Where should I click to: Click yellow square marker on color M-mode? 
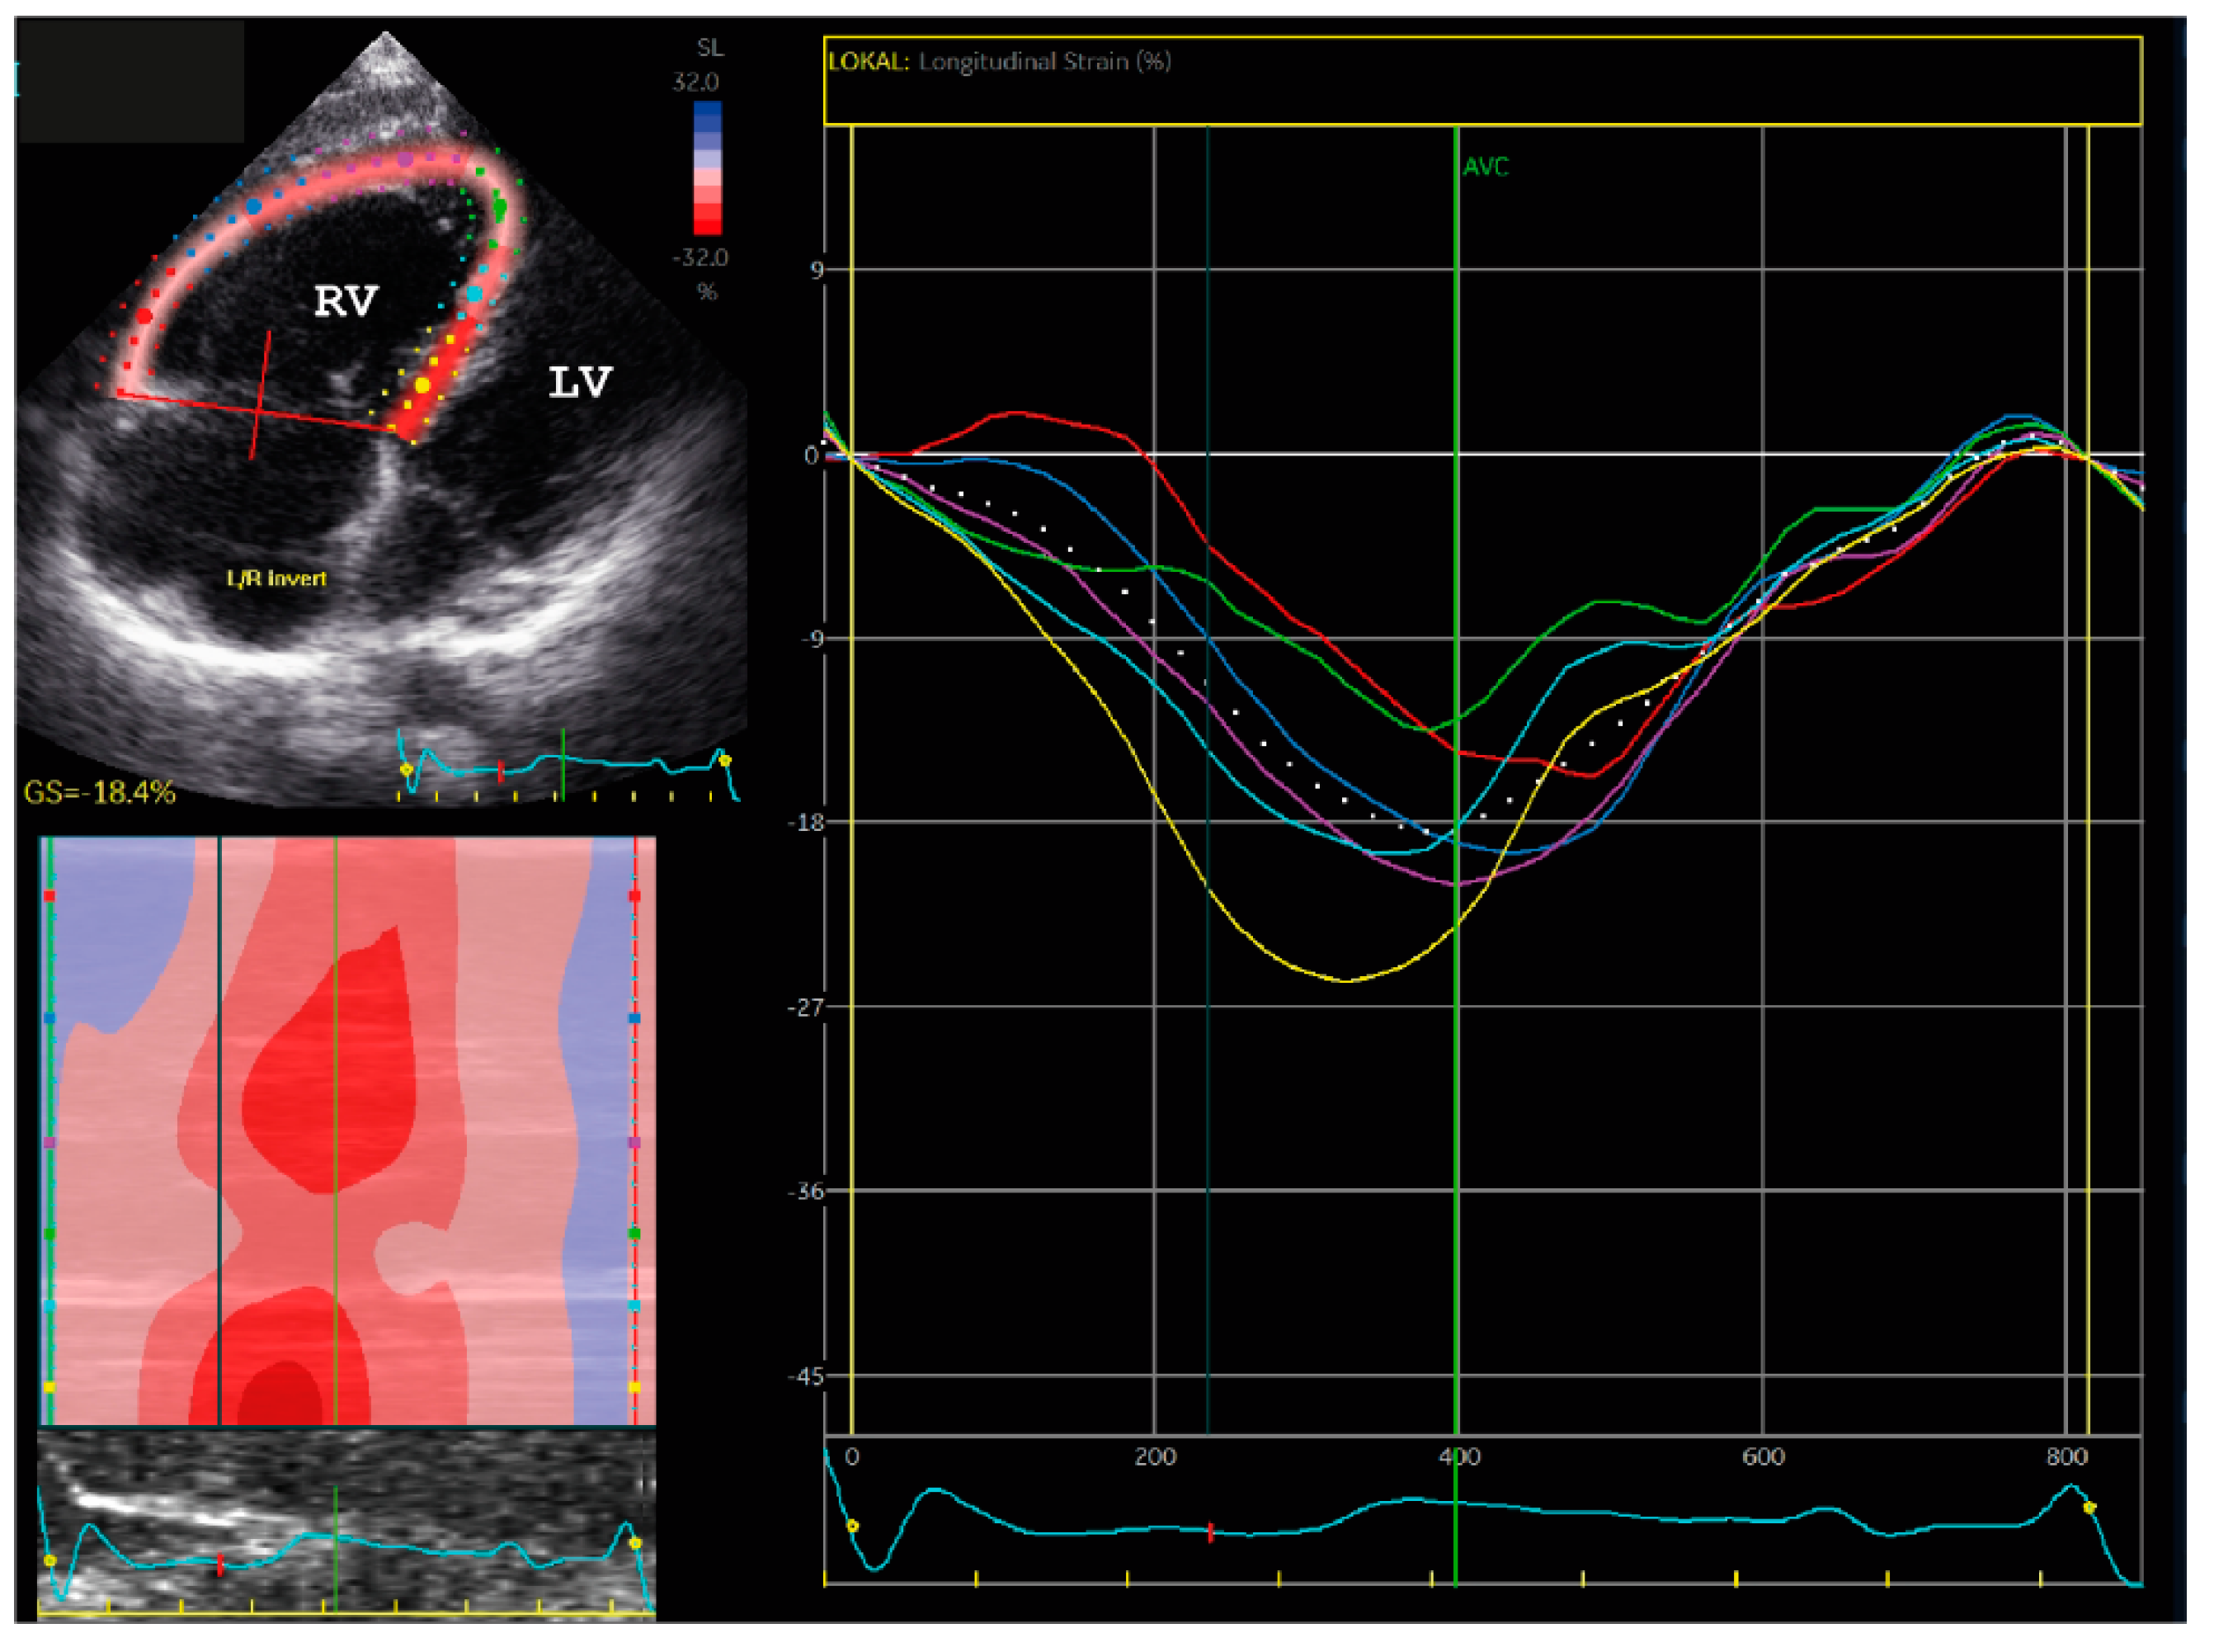[x=49, y=1387]
